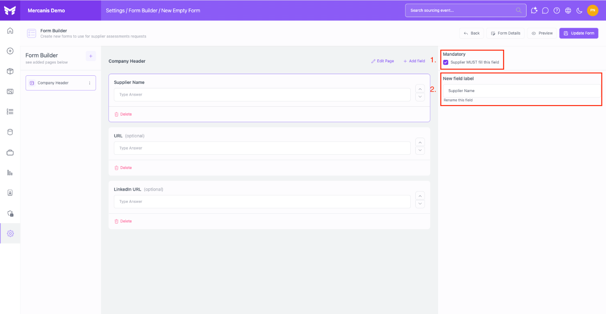Open the board layout sidebar icon
The width and height of the screenshot is (606, 314).
(x=10, y=91)
